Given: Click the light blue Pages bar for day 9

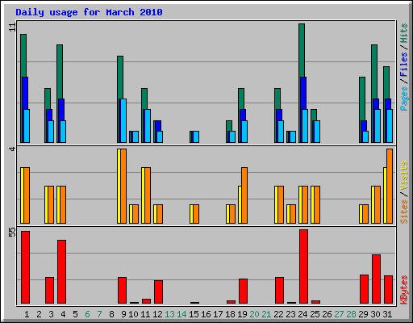Looking at the screenshot, I should click(123, 120).
